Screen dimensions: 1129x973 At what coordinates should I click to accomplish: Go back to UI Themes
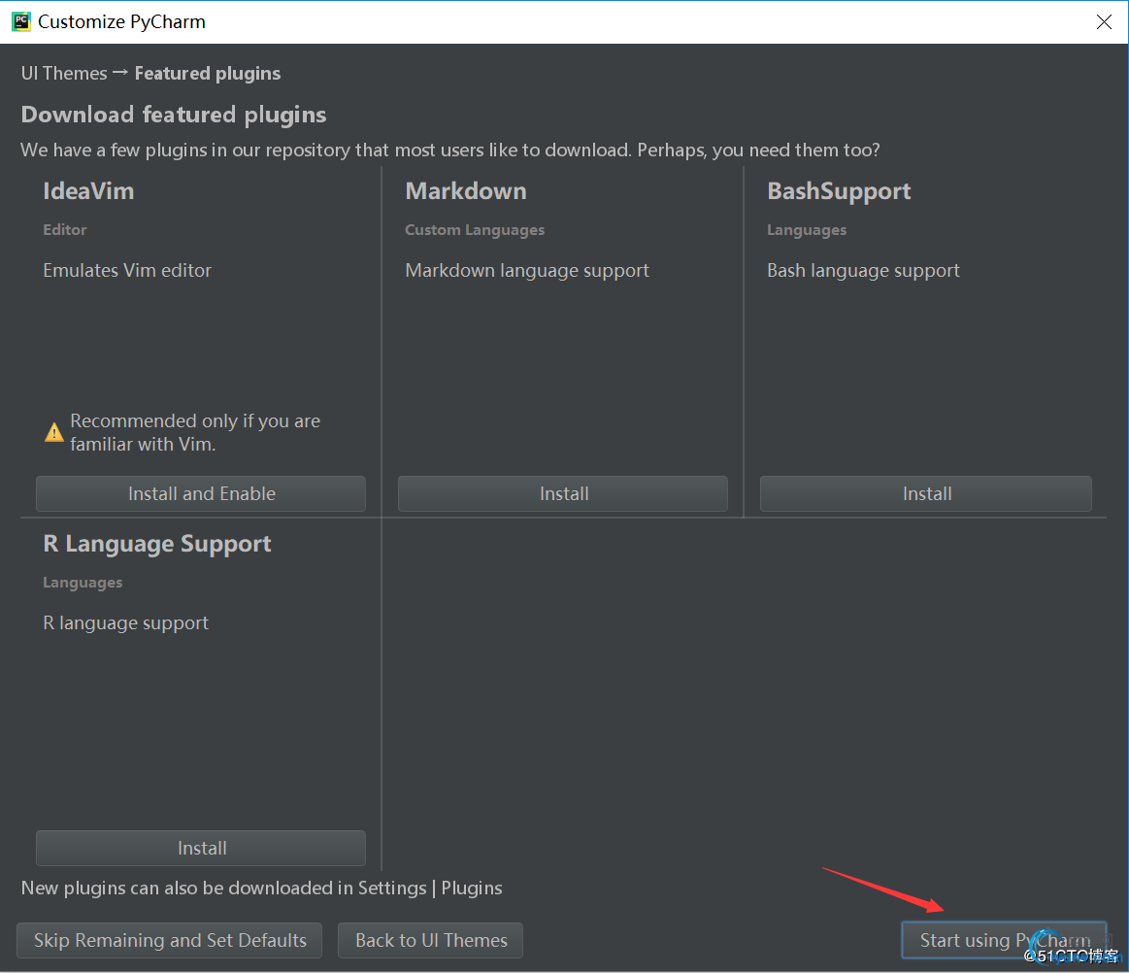pyautogui.click(x=431, y=940)
